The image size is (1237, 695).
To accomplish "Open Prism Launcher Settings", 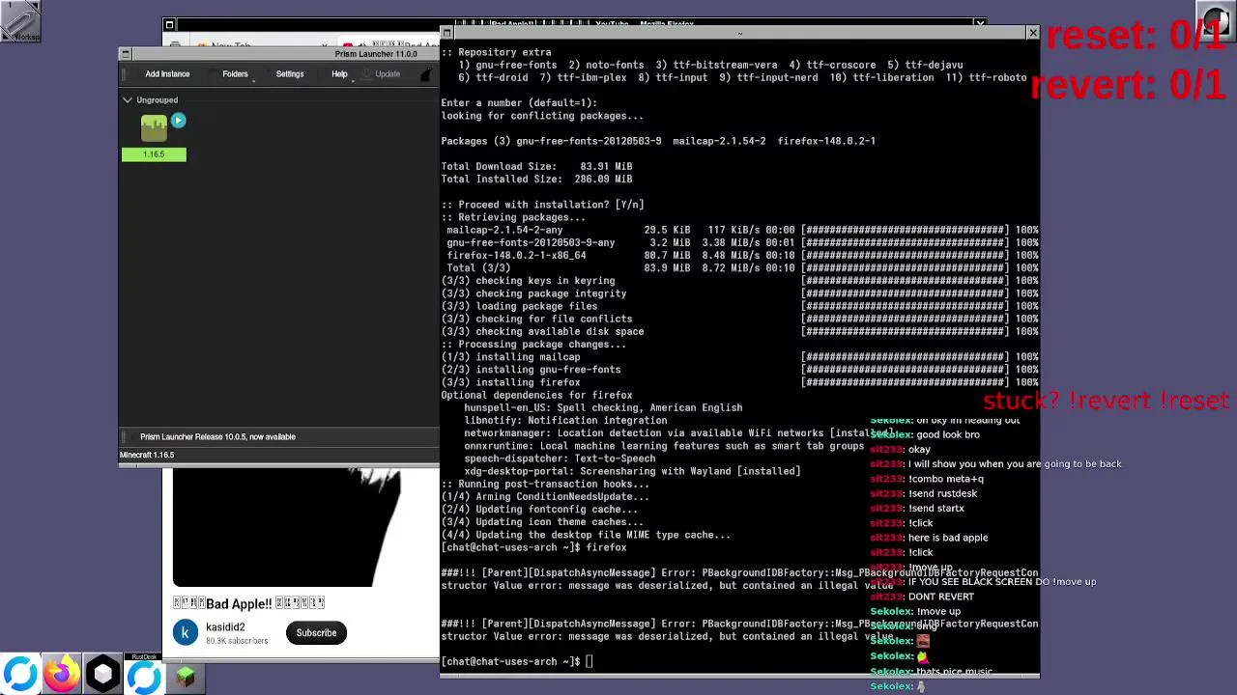I will click(x=290, y=74).
